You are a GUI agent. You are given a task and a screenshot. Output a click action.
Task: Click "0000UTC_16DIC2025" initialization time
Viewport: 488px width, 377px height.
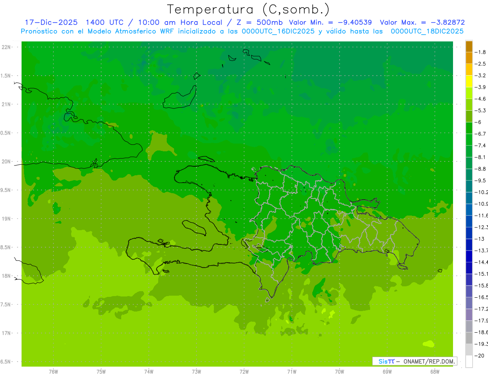[278, 31]
